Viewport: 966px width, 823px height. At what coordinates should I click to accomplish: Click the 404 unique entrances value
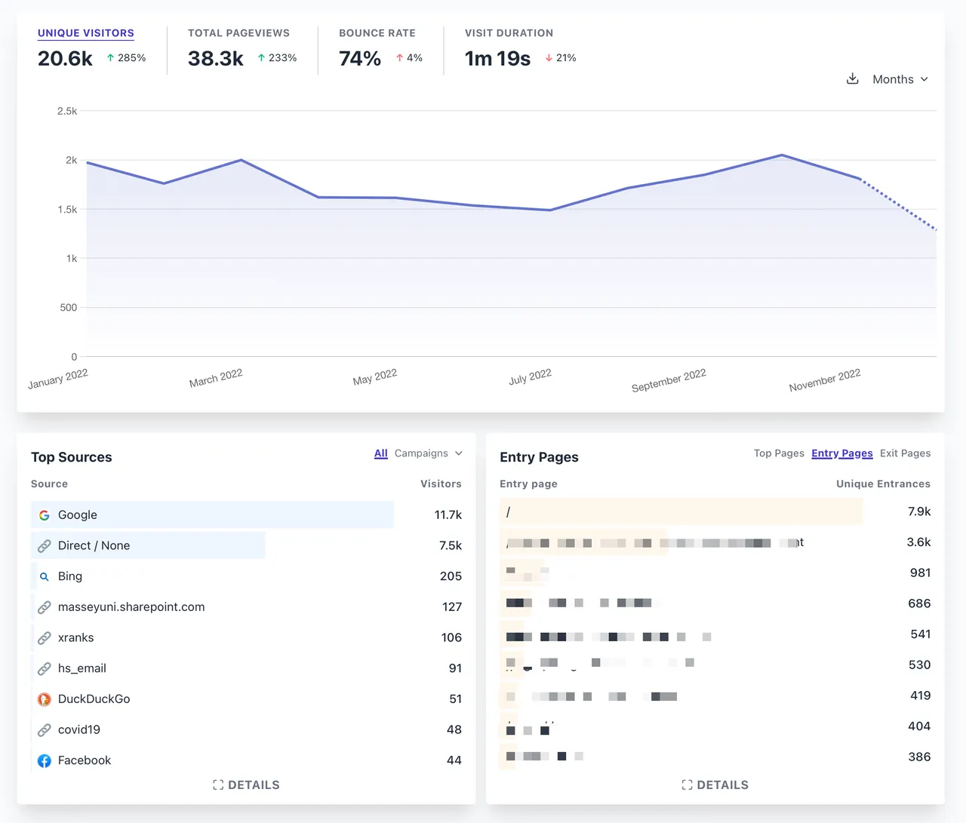(919, 726)
